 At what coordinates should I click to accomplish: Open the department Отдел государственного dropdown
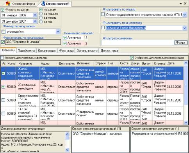pyautogui.click(x=185, y=15)
